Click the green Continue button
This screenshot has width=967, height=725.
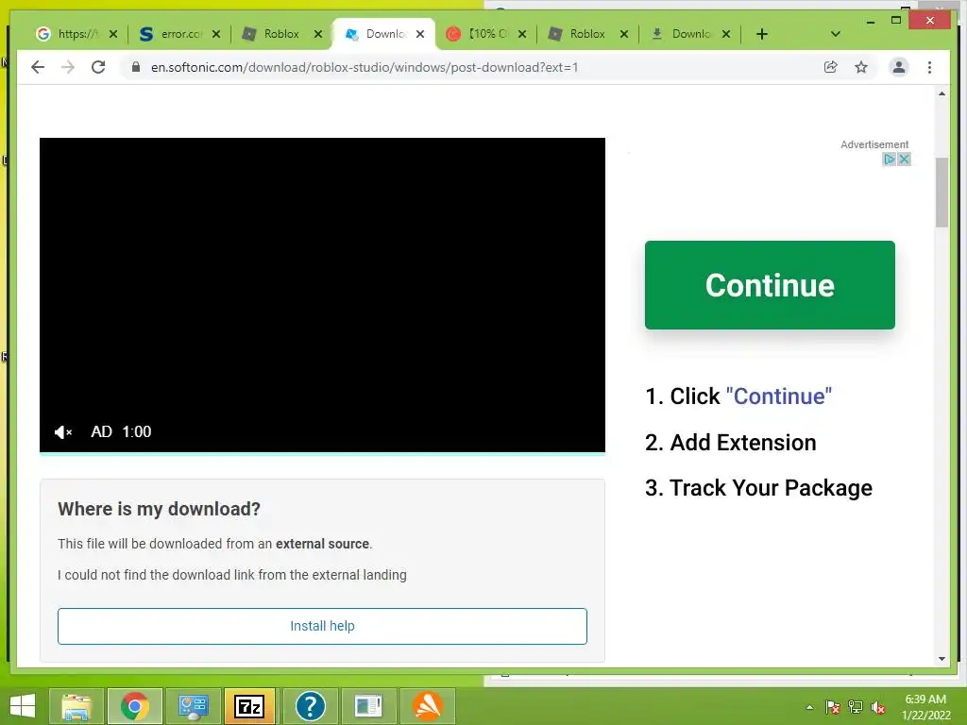click(770, 285)
